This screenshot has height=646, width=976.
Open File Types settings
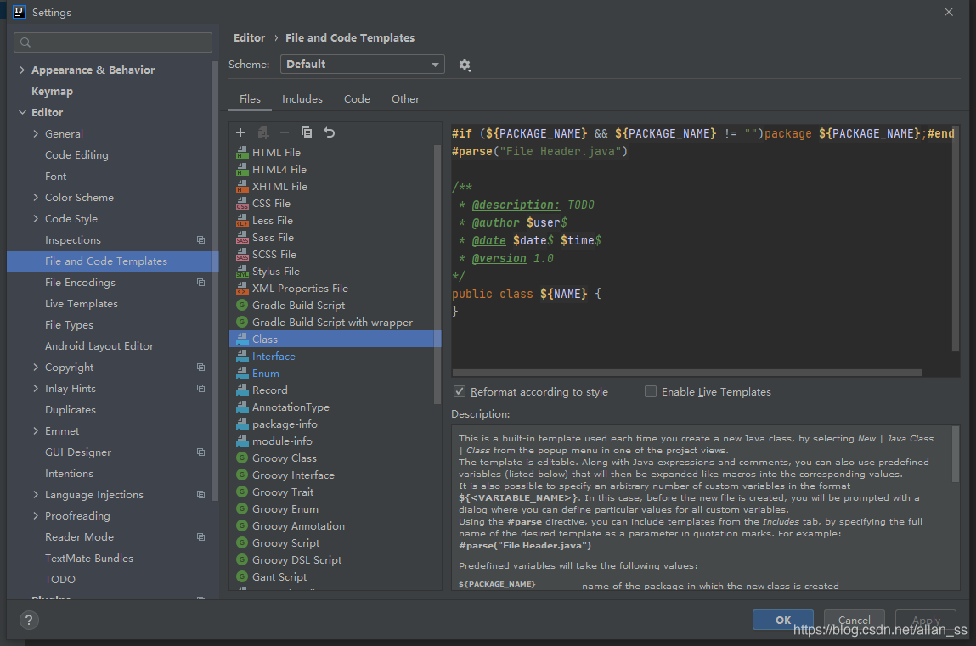point(69,324)
